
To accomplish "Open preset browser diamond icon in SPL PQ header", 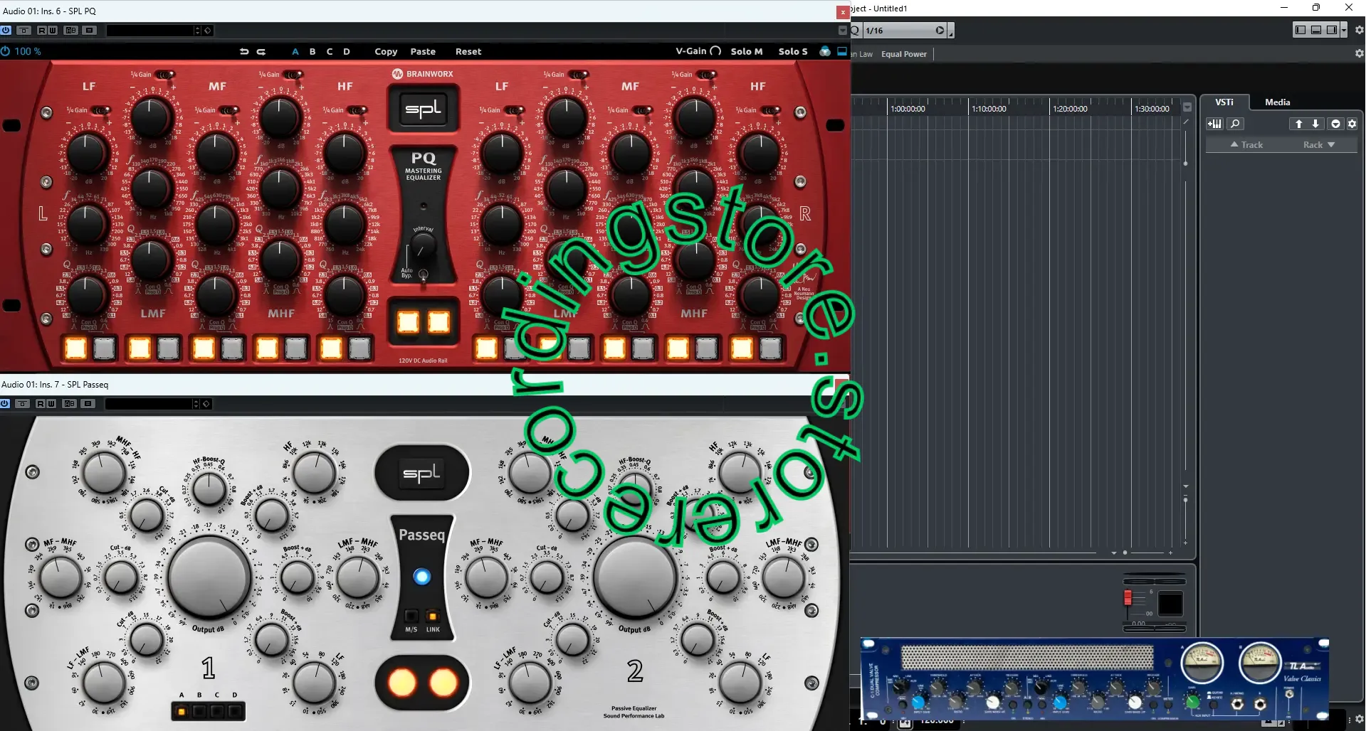I will coord(207,31).
